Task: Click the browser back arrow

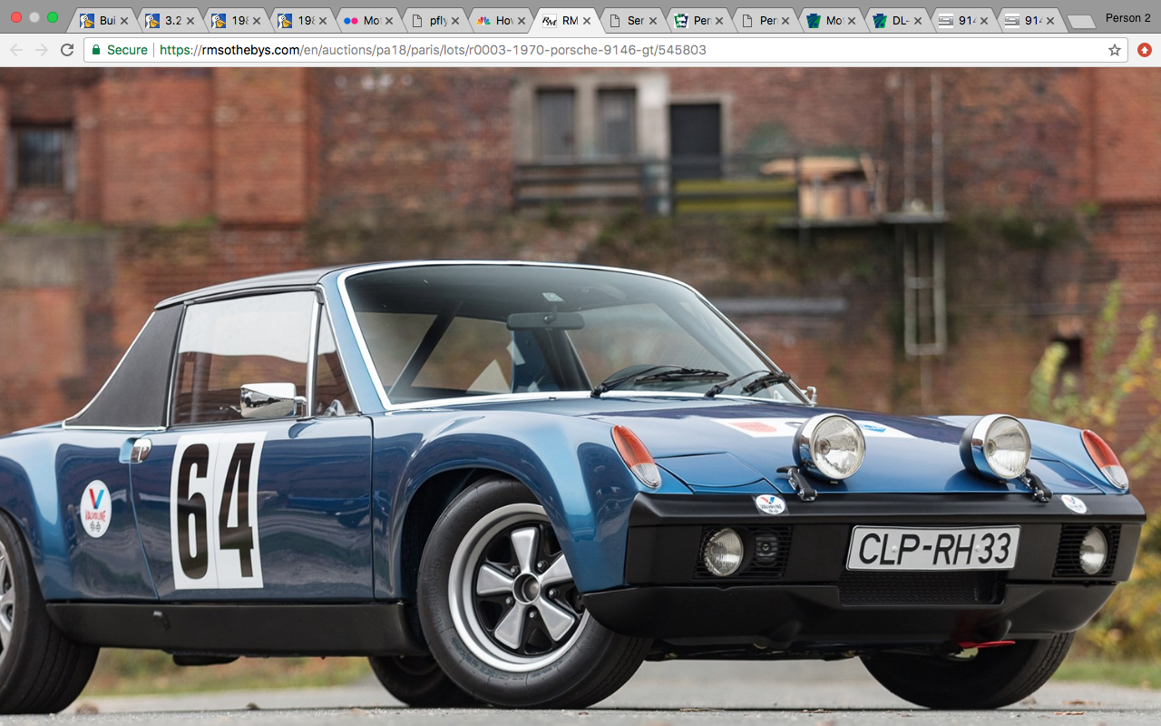Action: click(x=16, y=50)
